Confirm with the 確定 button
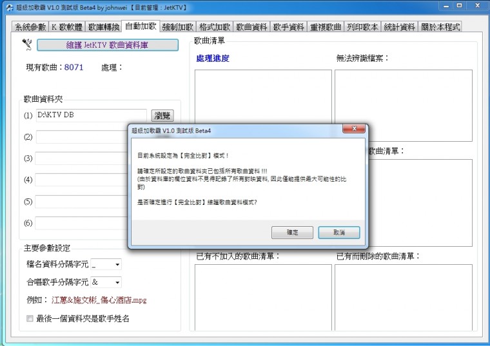This screenshot has height=346, width=490. (292, 233)
